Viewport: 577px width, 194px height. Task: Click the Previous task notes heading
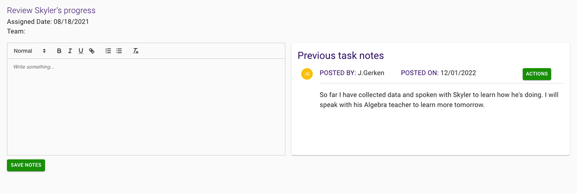(340, 56)
